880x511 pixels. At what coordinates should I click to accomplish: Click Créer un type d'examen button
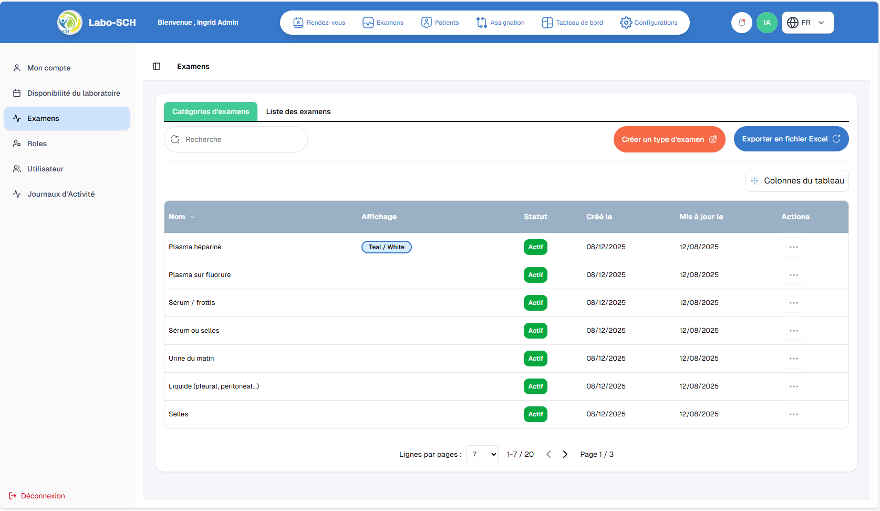669,139
